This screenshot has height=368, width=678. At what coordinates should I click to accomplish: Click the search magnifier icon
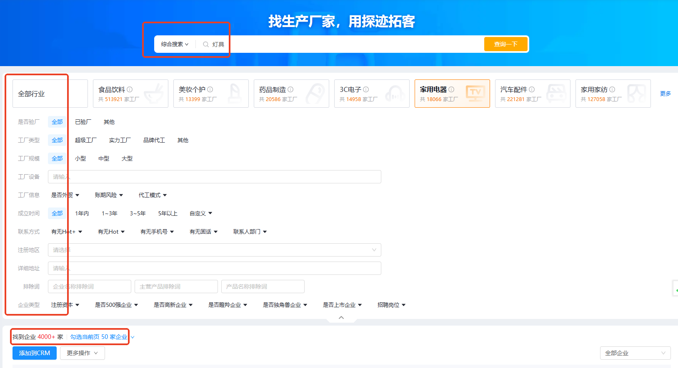[206, 44]
